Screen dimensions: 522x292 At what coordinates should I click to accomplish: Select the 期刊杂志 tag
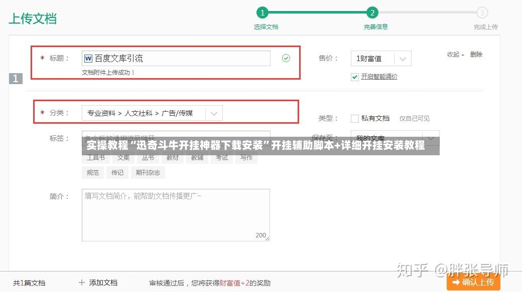(x=148, y=173)
